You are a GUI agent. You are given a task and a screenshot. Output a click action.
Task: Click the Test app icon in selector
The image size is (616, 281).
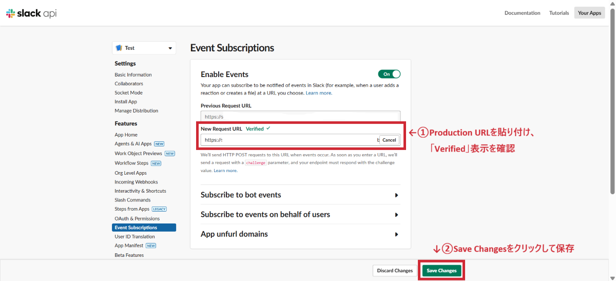pyautogui.click(x=119, y=48)
